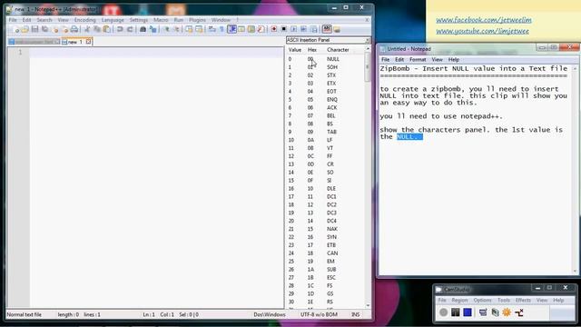Click the Zoom Out icon

tap(176, 29)
